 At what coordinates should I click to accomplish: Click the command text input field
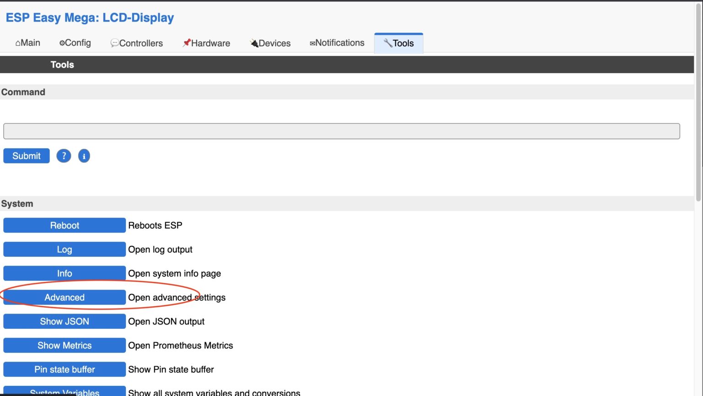tap(341, 131)
